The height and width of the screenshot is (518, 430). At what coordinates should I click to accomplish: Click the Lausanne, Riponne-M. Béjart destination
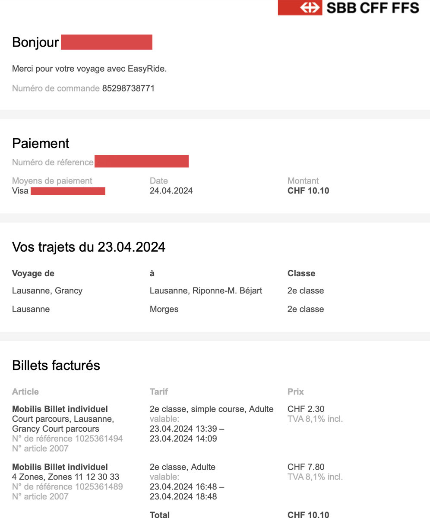point(206,291)
